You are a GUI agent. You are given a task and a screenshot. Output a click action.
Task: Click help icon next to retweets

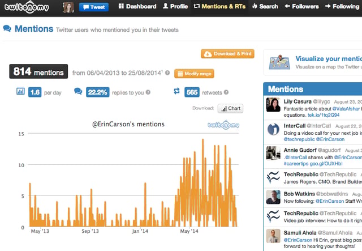click(x=226, y=92)
